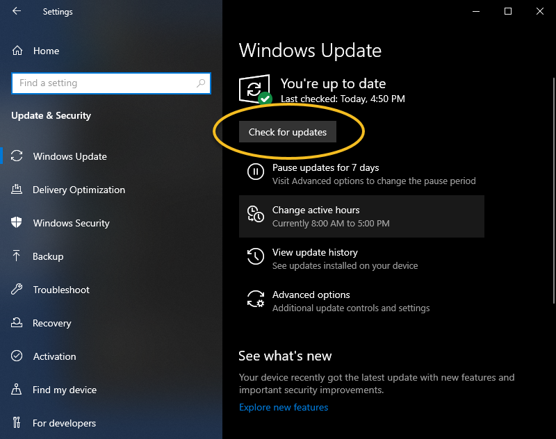
Task: Open View update history
Action: (x=361, y=258)
